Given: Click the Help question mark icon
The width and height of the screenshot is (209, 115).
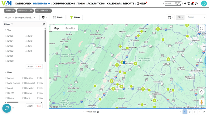Looking at the screenshot, I should coord(138,4).
